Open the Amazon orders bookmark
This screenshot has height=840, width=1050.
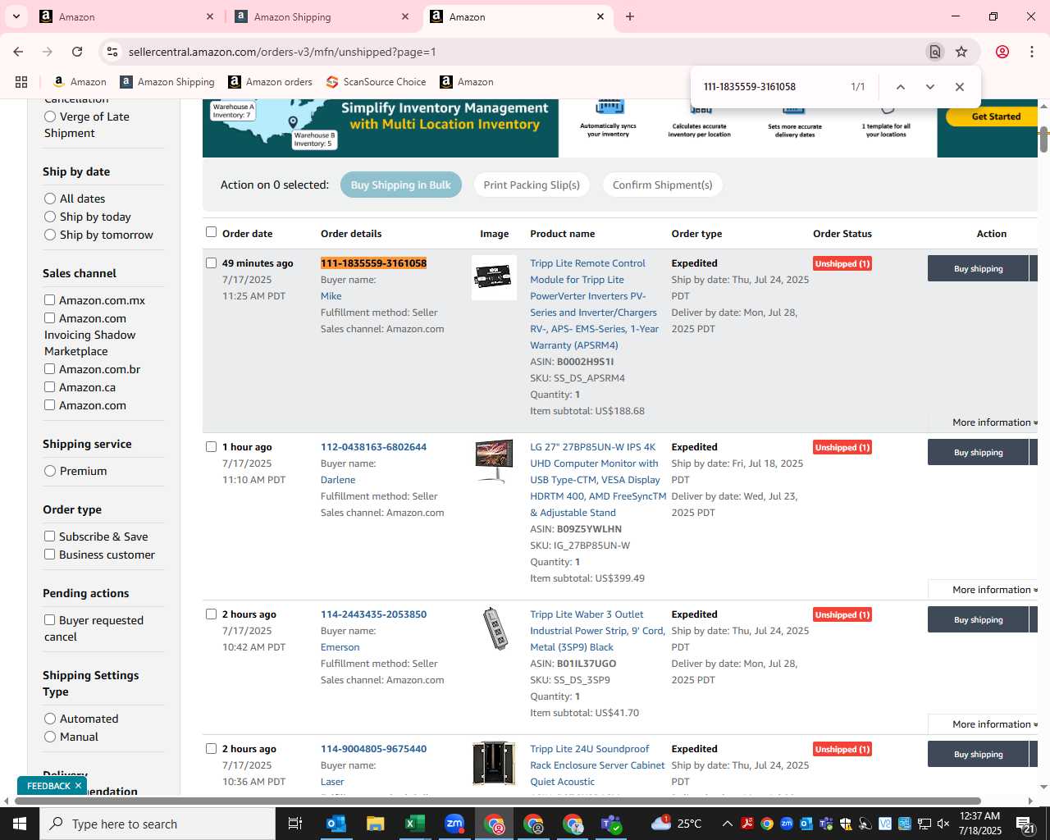[x=270, y=82]
